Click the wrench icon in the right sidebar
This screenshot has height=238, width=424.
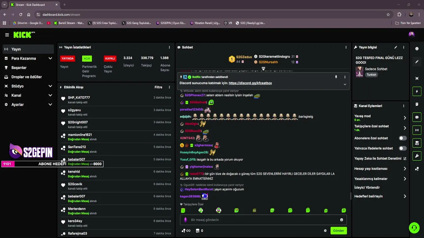417,156
